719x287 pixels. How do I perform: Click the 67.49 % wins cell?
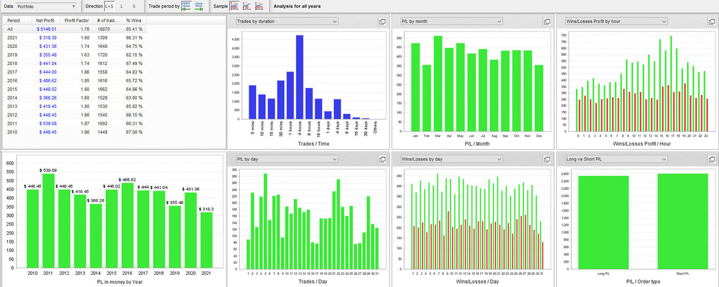(134, 64)
